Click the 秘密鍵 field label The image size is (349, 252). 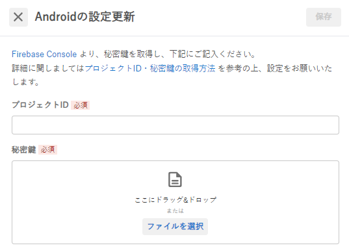(x=24, y=149)
